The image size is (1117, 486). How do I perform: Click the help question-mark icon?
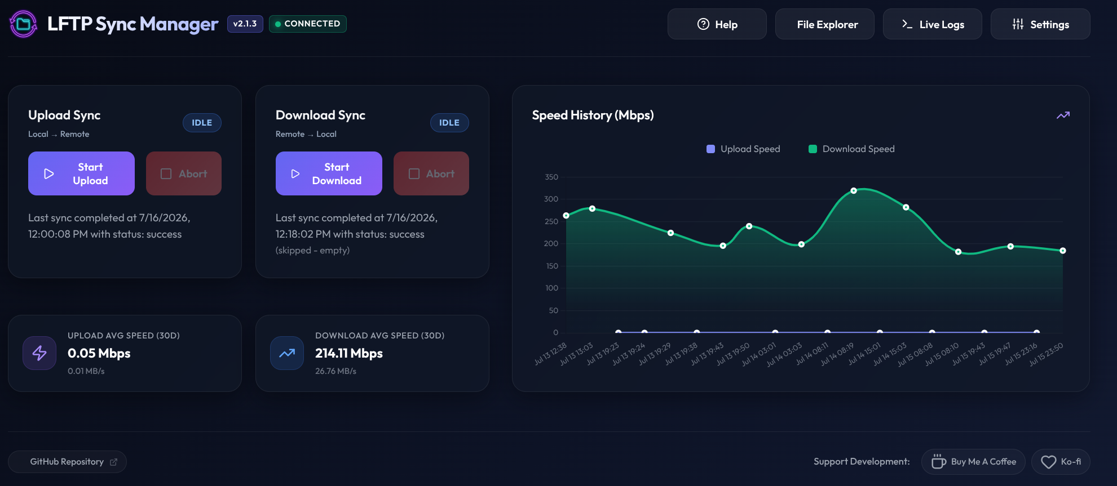[703, 24]
